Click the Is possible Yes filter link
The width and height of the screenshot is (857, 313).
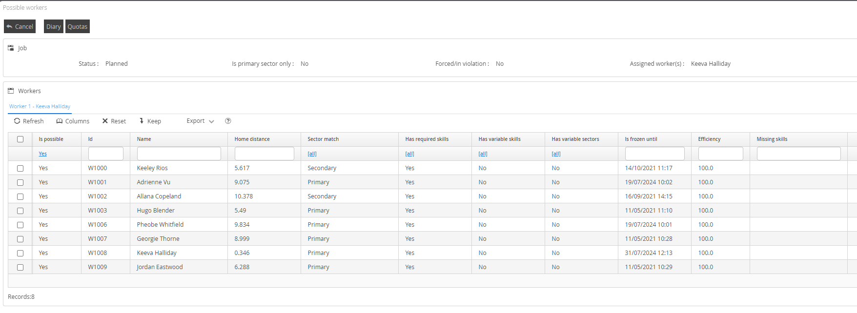(x=42, y=154)
